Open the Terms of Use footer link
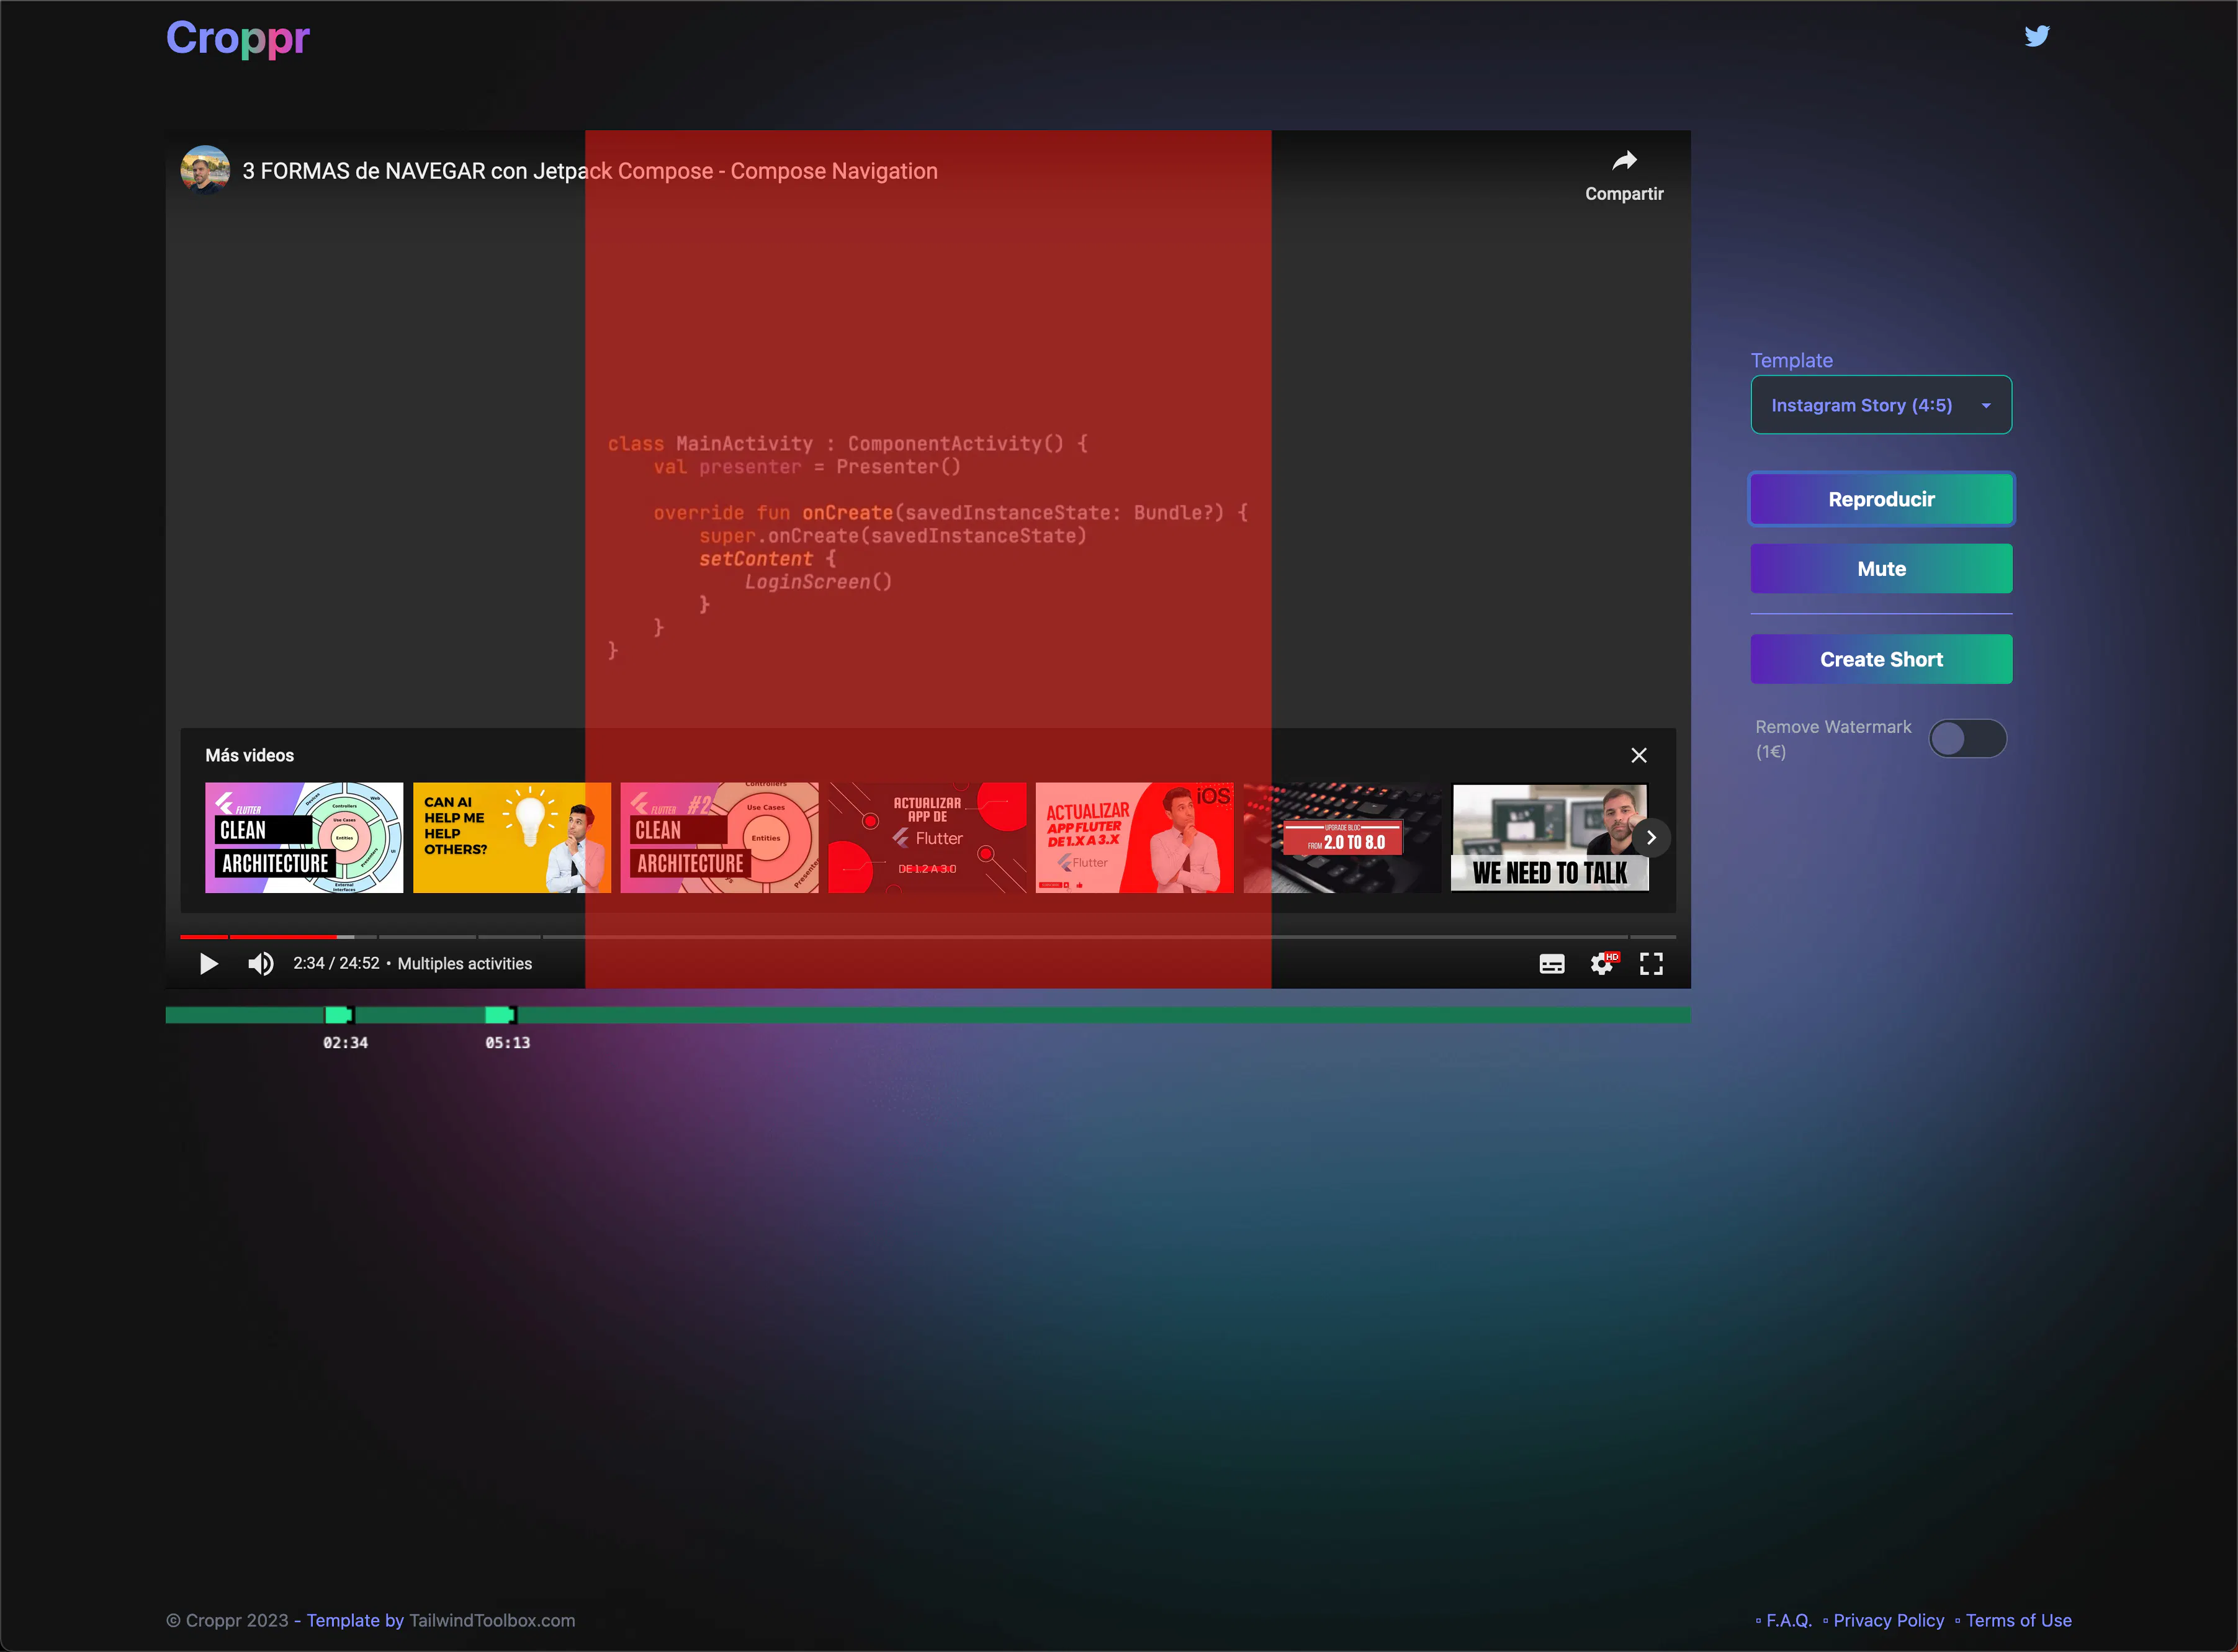The height and width of the screenshot is (1652, 2238). (x=2019, y=1620)
